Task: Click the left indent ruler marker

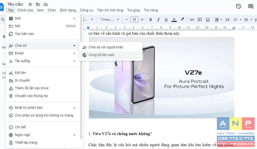Action: click(88, 28)
